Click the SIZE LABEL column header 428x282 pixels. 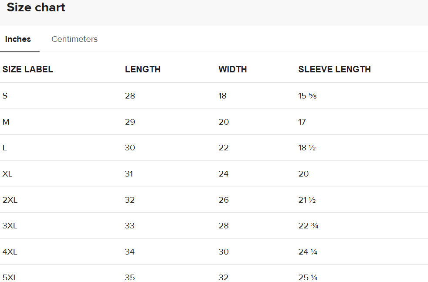28,69
